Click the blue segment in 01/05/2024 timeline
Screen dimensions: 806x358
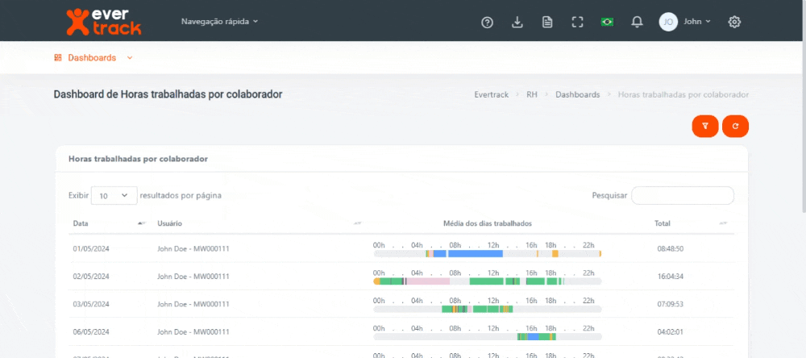click(x=475, y=253)
